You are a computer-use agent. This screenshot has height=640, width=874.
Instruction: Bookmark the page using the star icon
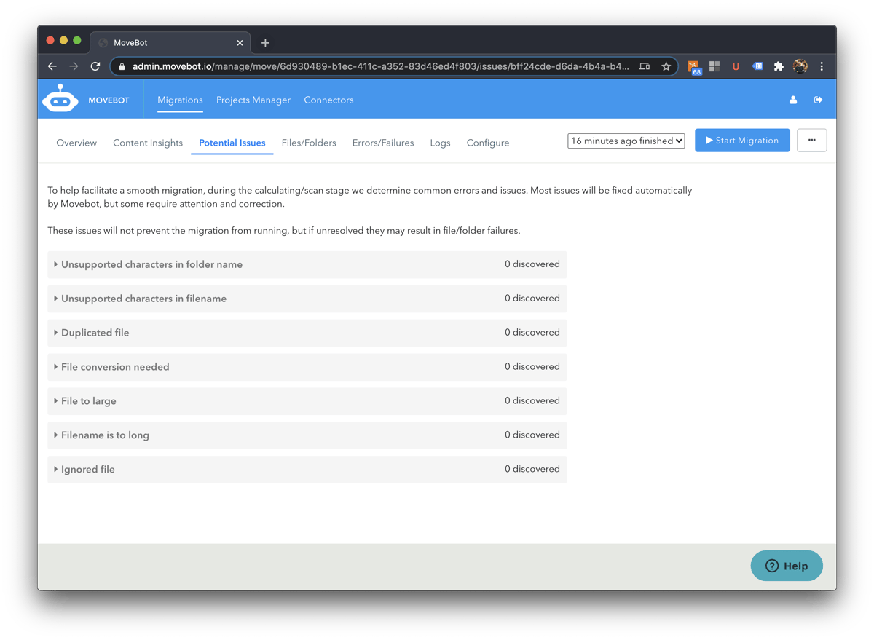[666, 66]
